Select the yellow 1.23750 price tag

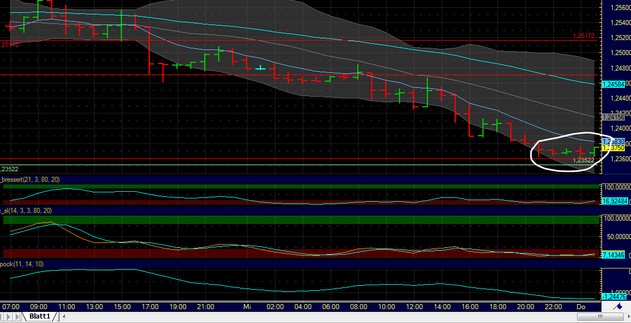pos(612,148)
